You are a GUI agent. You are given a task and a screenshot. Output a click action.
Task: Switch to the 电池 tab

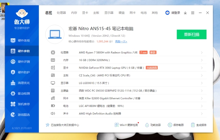coord(144,13)
